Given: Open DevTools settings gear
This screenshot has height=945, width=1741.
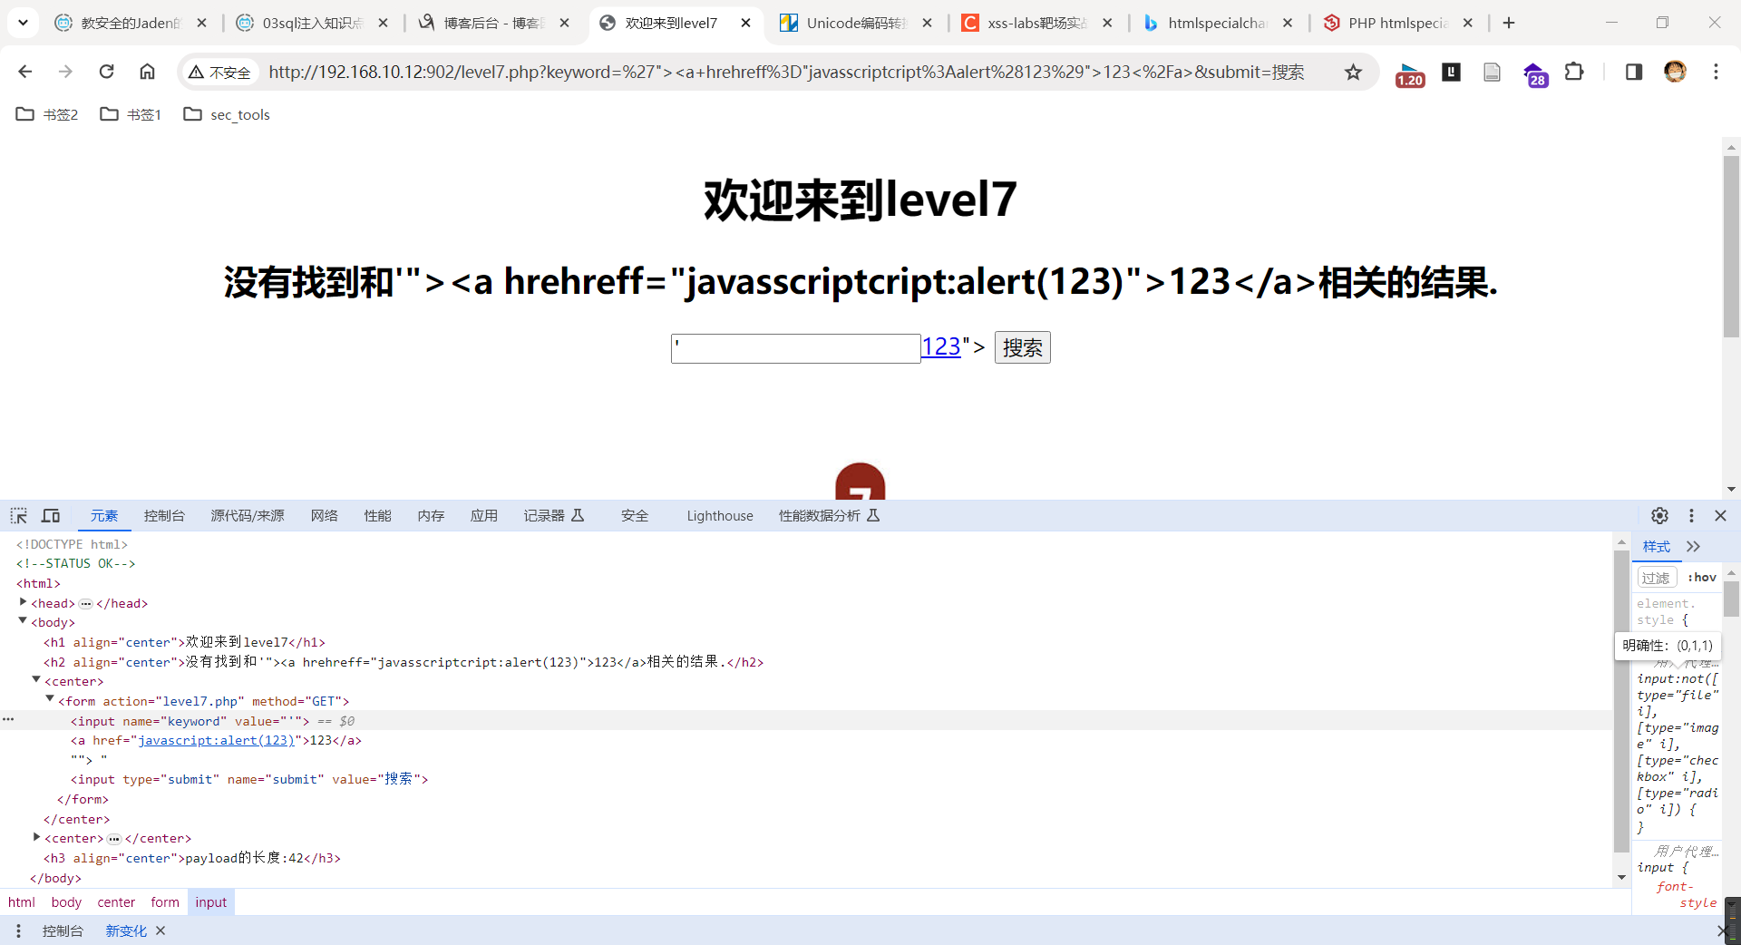Looking at the screenshot, I should [1659, 515].
